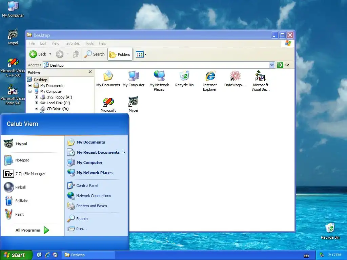347x260 pixels.
Task: Go up one folder level
Action: 76,54
